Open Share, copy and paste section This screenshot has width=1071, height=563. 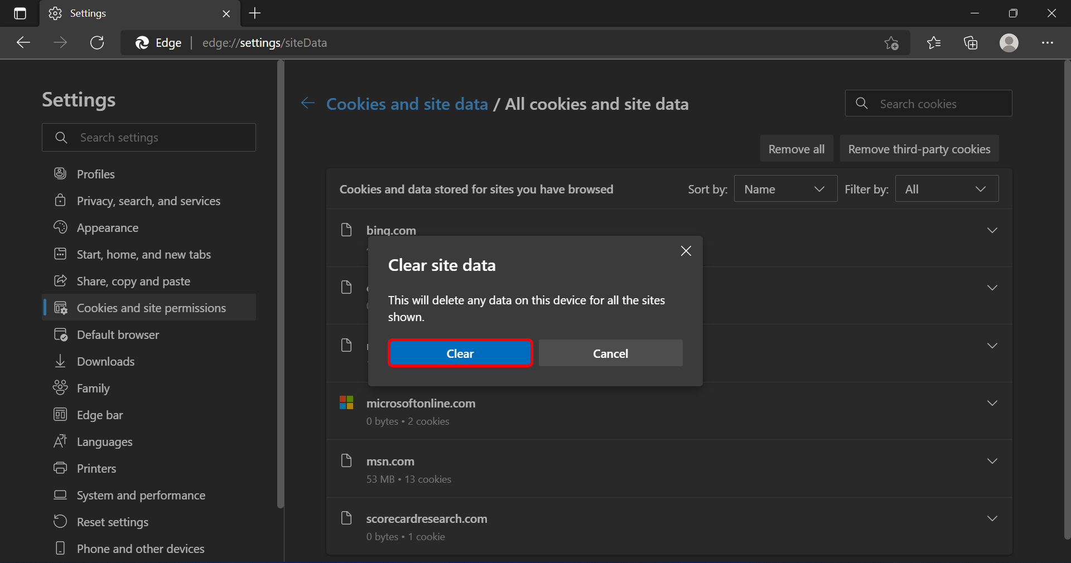[x=149, y=281]
